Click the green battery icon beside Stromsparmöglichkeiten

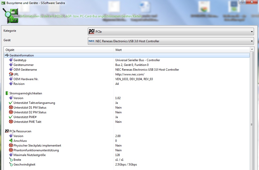(7, 93)
